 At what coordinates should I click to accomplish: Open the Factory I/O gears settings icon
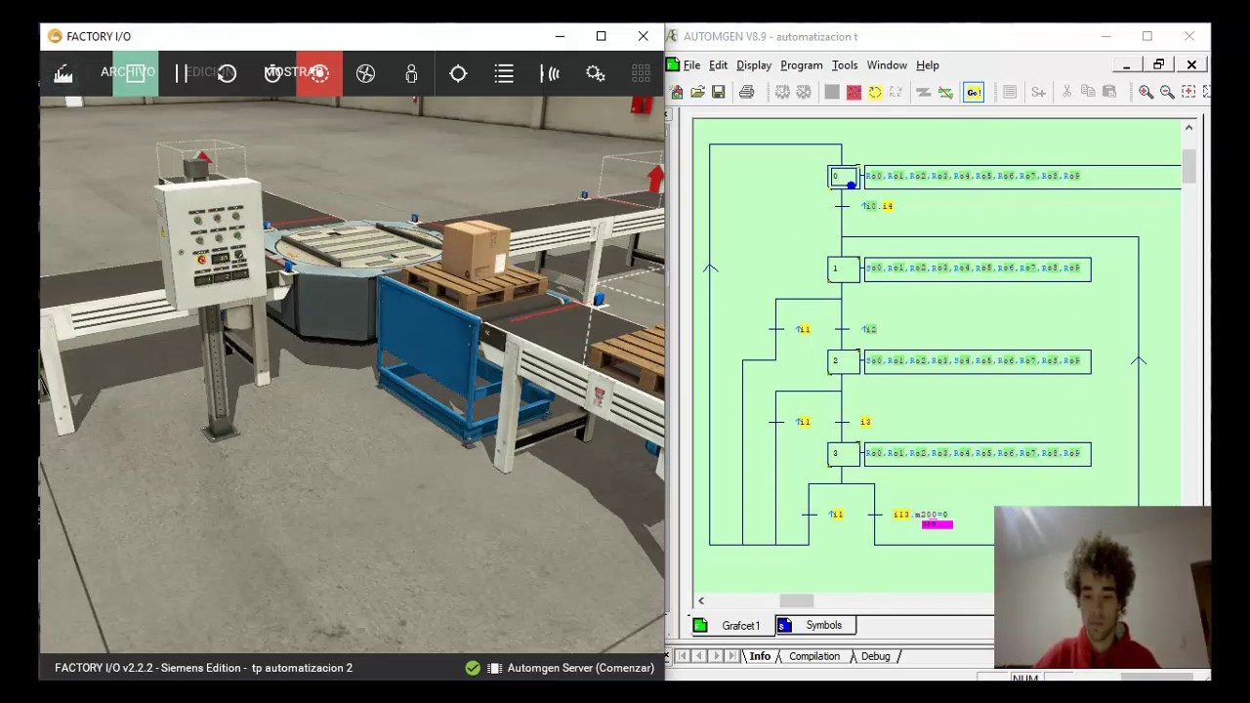tap(596, 73)
